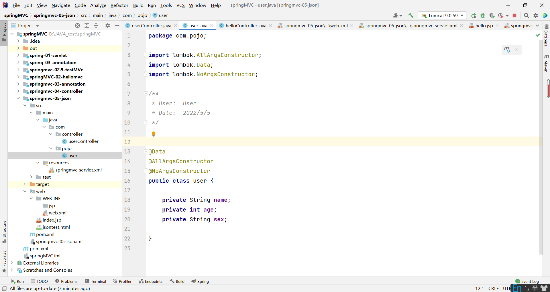
Task: Load Maven changes floating icon
Action: (507, 50)
